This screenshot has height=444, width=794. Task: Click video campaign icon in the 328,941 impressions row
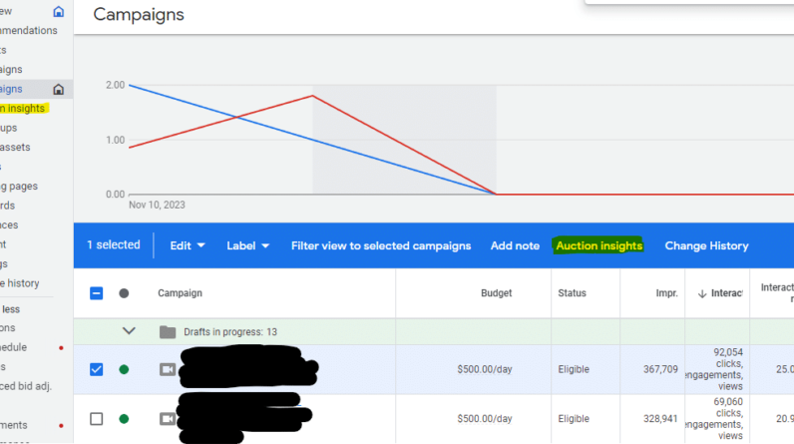168,419
